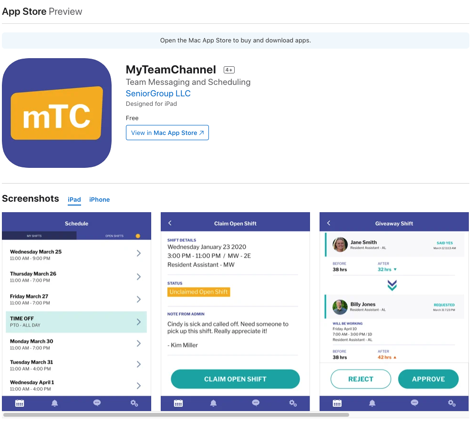
Task: Click the Unclaimed Open Shift status label
Action: click(x=198, y=292)
